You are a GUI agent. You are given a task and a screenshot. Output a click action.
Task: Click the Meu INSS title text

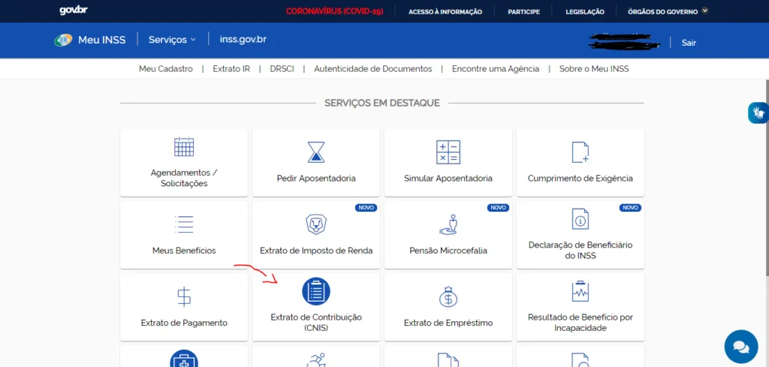102,41
